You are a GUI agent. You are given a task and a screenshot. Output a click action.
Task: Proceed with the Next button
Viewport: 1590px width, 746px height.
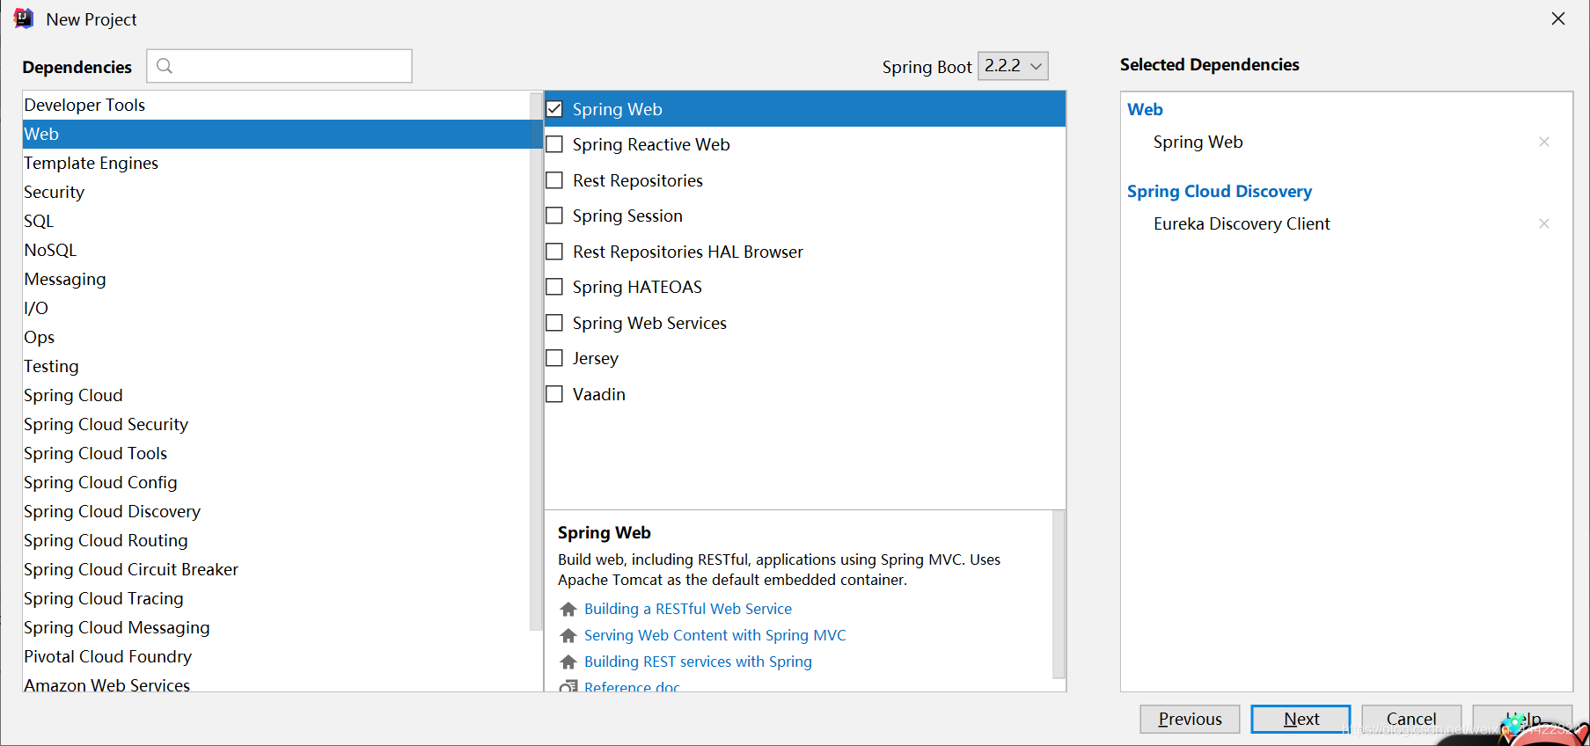[x=1301, y=719]
